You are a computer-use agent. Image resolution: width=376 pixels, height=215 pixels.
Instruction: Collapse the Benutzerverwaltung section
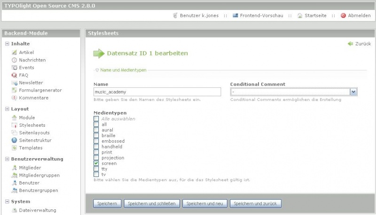click(7, 159)
